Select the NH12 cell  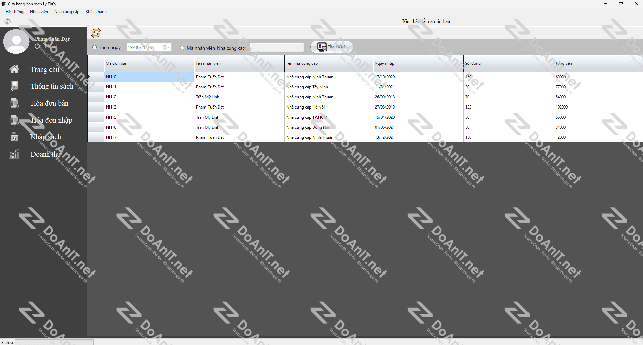(x=149, y=97)
